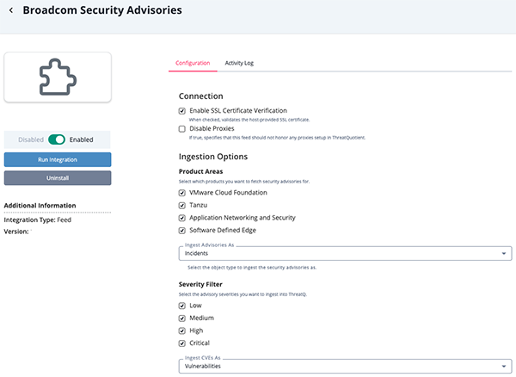Click 'Select the advisory severities' description
516x377 pixels.
click(243, 294)
